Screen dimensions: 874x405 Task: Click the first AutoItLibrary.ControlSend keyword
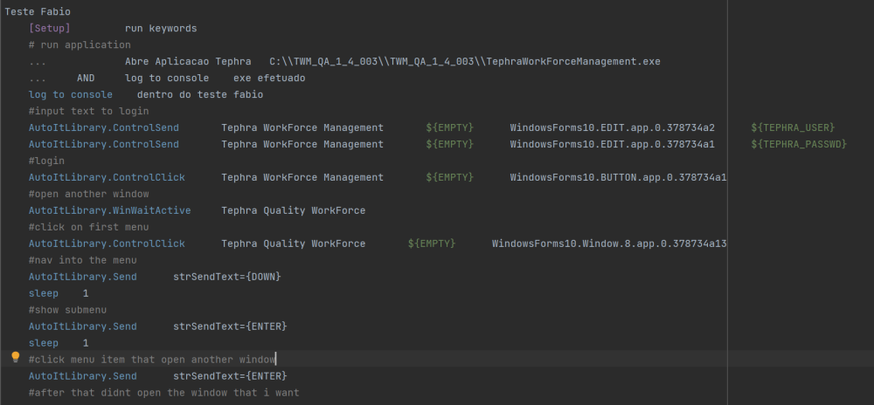(x=104, y=128)
